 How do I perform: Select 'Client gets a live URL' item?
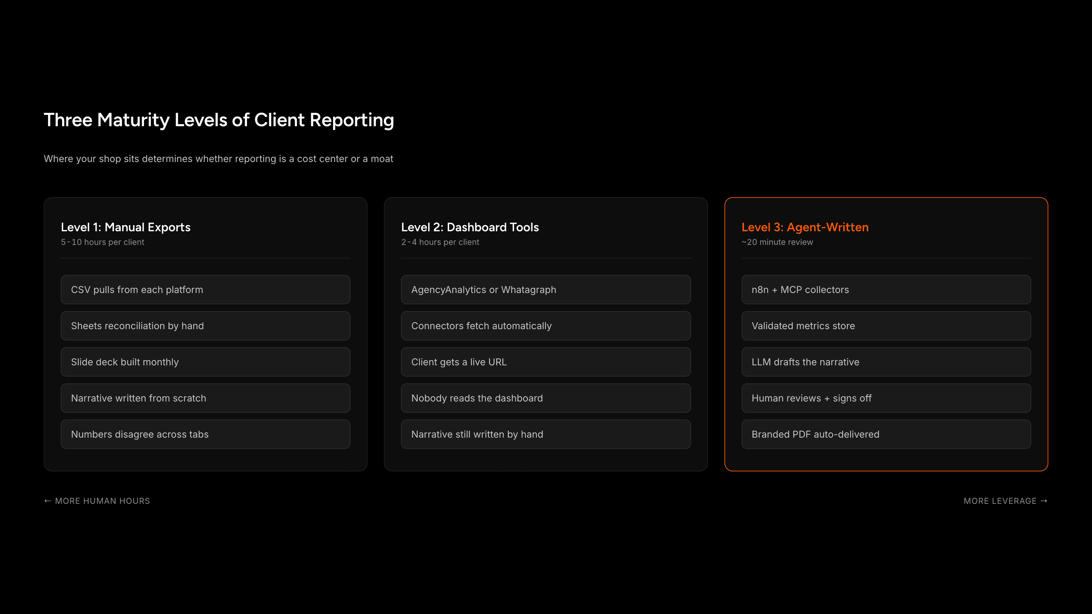(546, 362)
